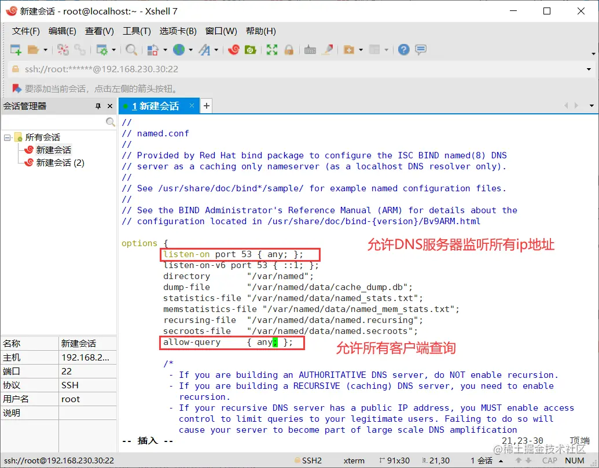
Task: Click the highlight marker toolbar icon
Action: (328, 50)
